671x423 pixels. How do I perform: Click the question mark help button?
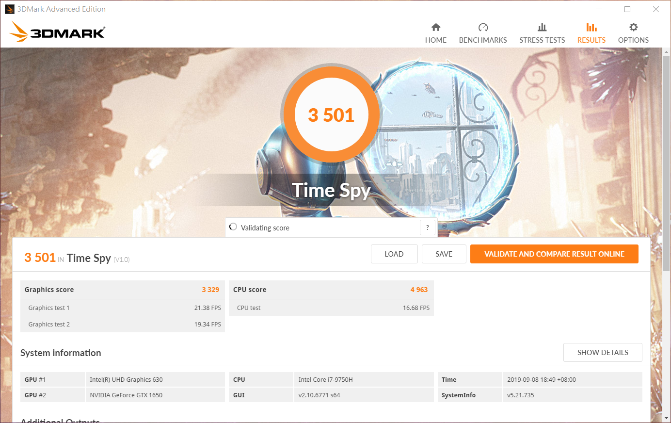coord(427,228)
